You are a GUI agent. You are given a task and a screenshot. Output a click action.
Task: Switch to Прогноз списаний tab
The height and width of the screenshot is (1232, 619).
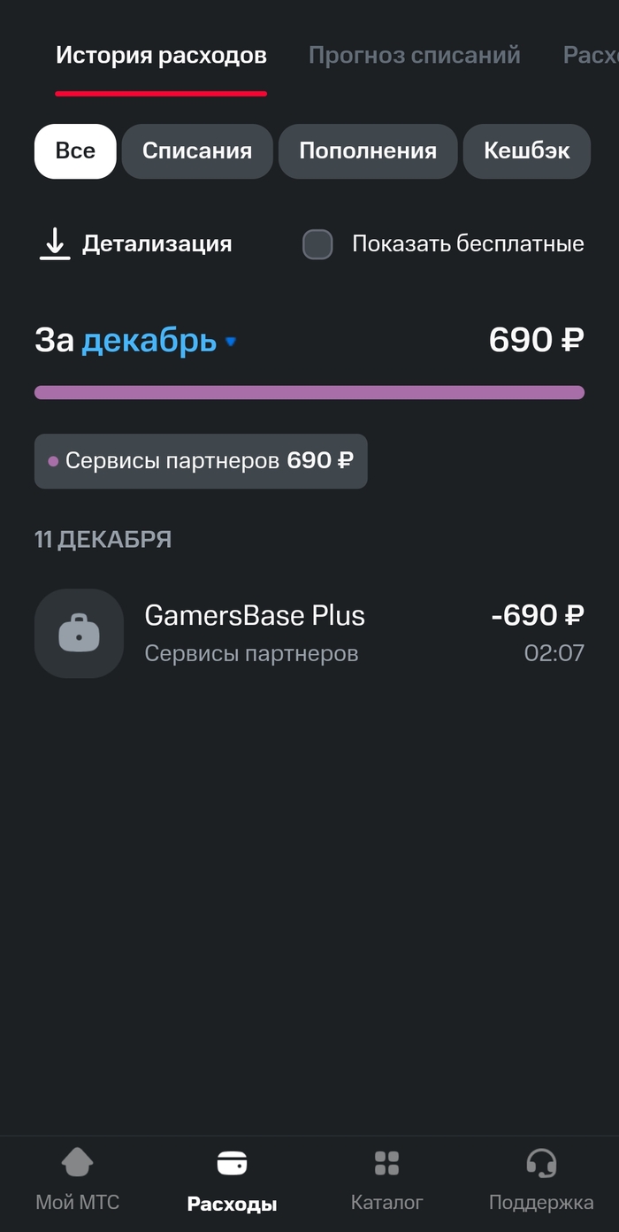pos(414,56)
